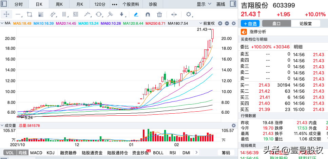Toggle the right sidebar panel
This screenshot has height=159, width=328.
coord(232,4)
